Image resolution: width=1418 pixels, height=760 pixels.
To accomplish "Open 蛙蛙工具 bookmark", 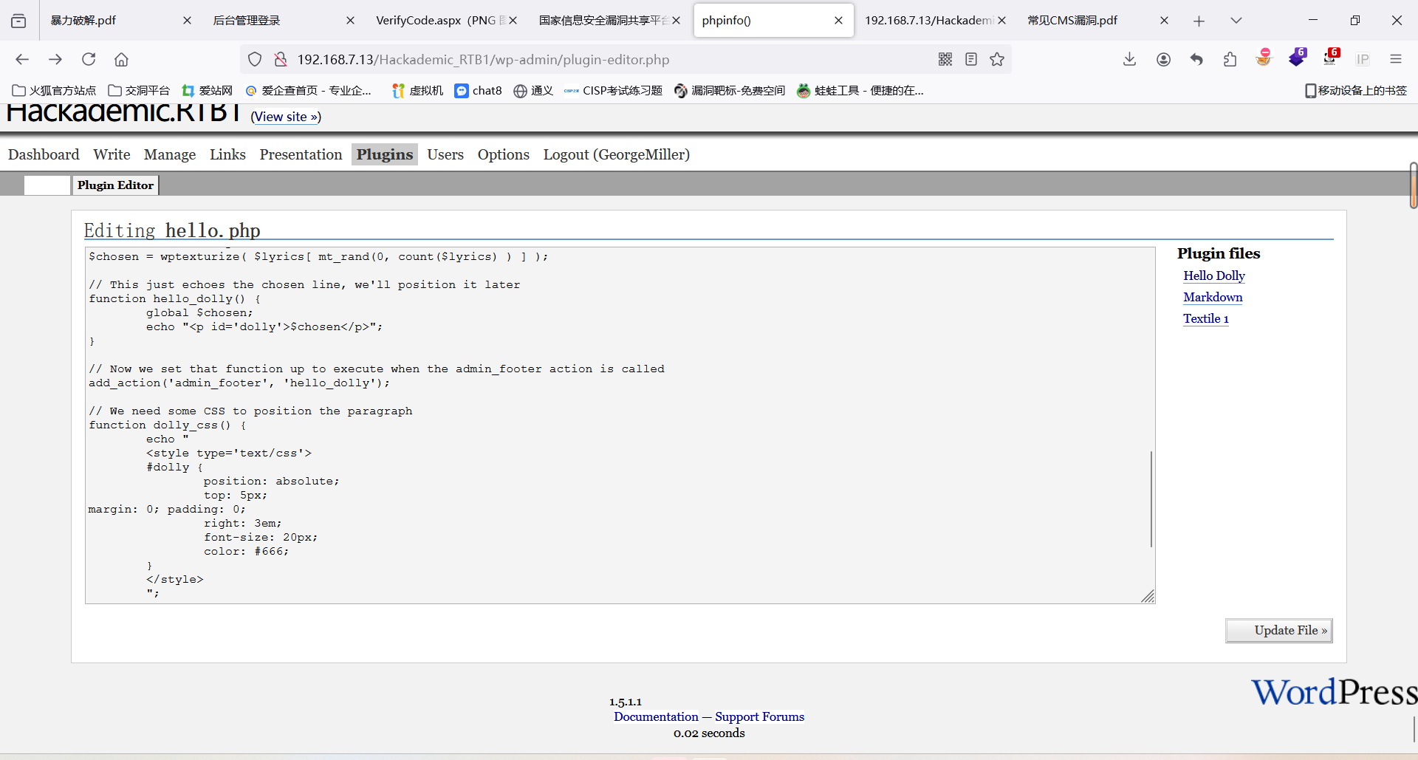I will 860,90.
